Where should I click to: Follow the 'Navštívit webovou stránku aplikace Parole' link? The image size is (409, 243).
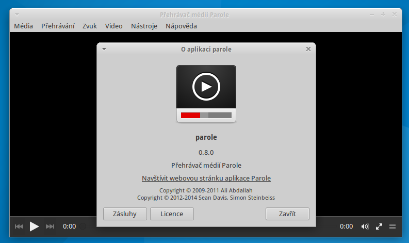pyautogui.click(x=206, y=179)
